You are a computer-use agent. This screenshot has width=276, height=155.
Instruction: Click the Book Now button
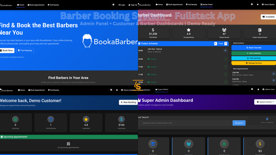click(6, 50)
